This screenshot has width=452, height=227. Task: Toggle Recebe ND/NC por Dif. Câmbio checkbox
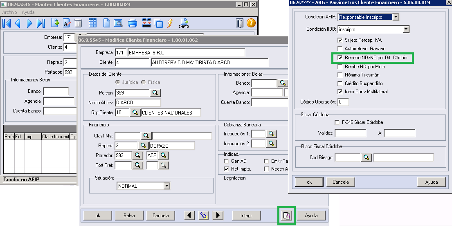pos(340,58)
